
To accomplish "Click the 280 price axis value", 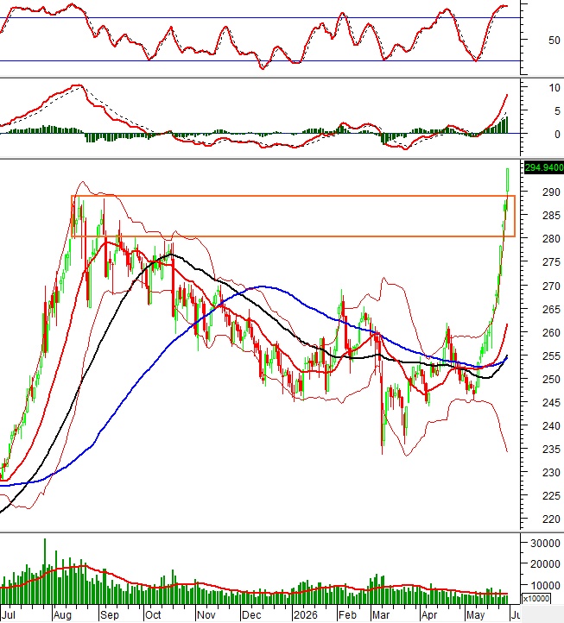I will coord(551,239).
